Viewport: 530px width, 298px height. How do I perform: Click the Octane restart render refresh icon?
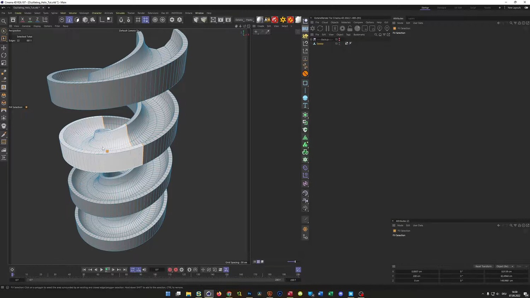(x=320, y=28)
